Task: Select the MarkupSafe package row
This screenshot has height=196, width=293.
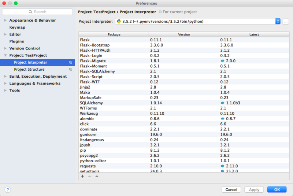Action: [x=184, y=97]
